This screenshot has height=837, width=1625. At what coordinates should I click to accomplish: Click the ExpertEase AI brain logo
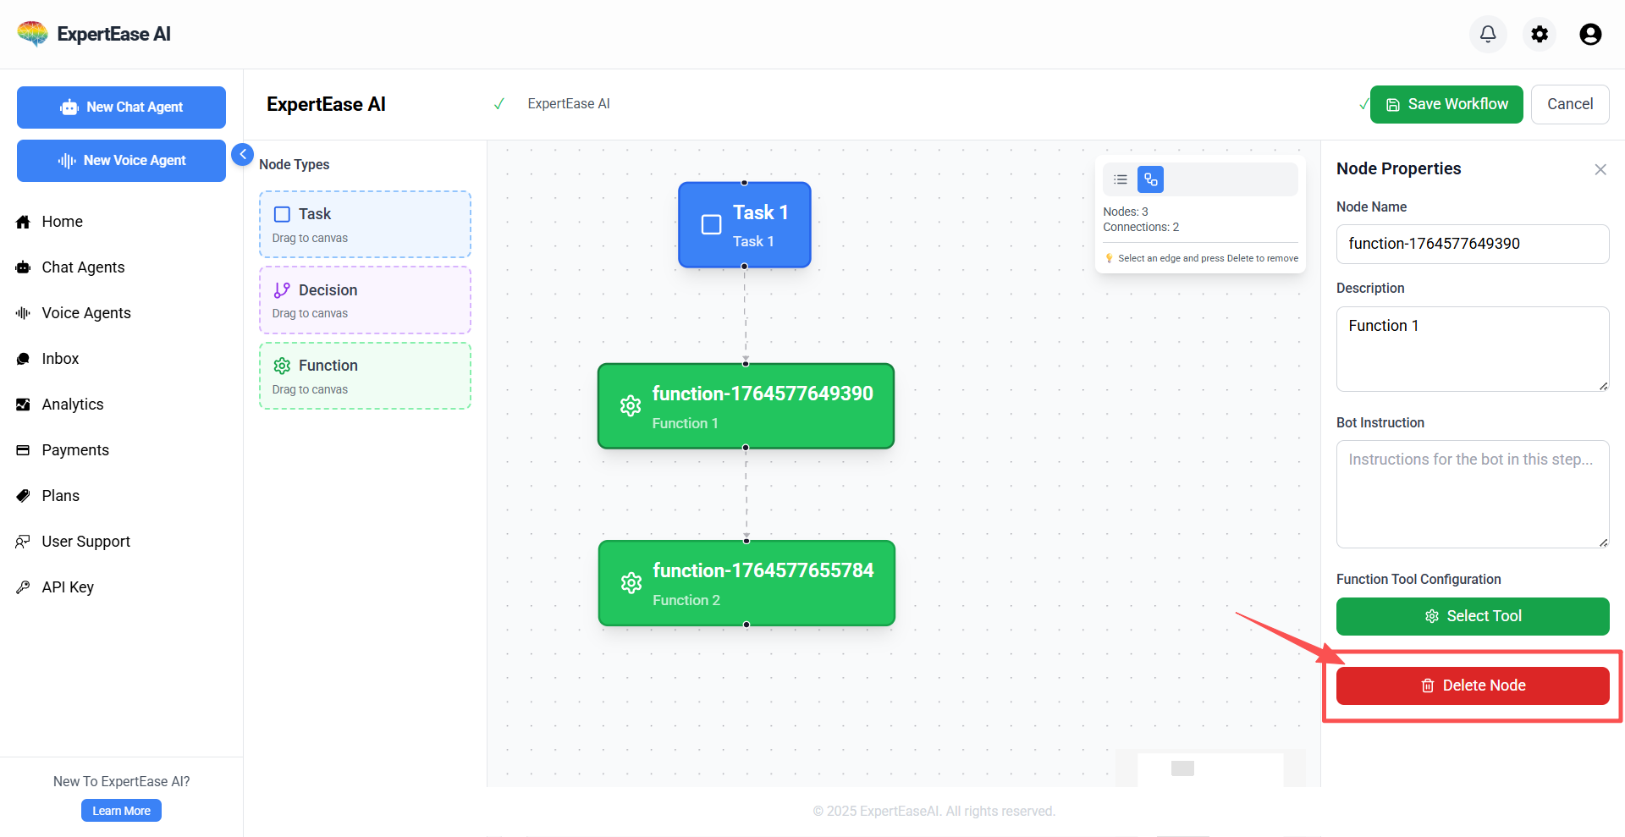coord(32,34)
